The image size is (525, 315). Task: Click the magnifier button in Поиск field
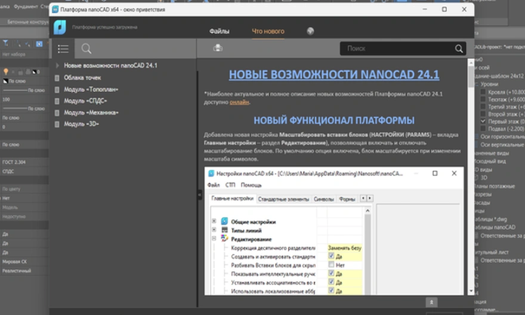point(459,49)
